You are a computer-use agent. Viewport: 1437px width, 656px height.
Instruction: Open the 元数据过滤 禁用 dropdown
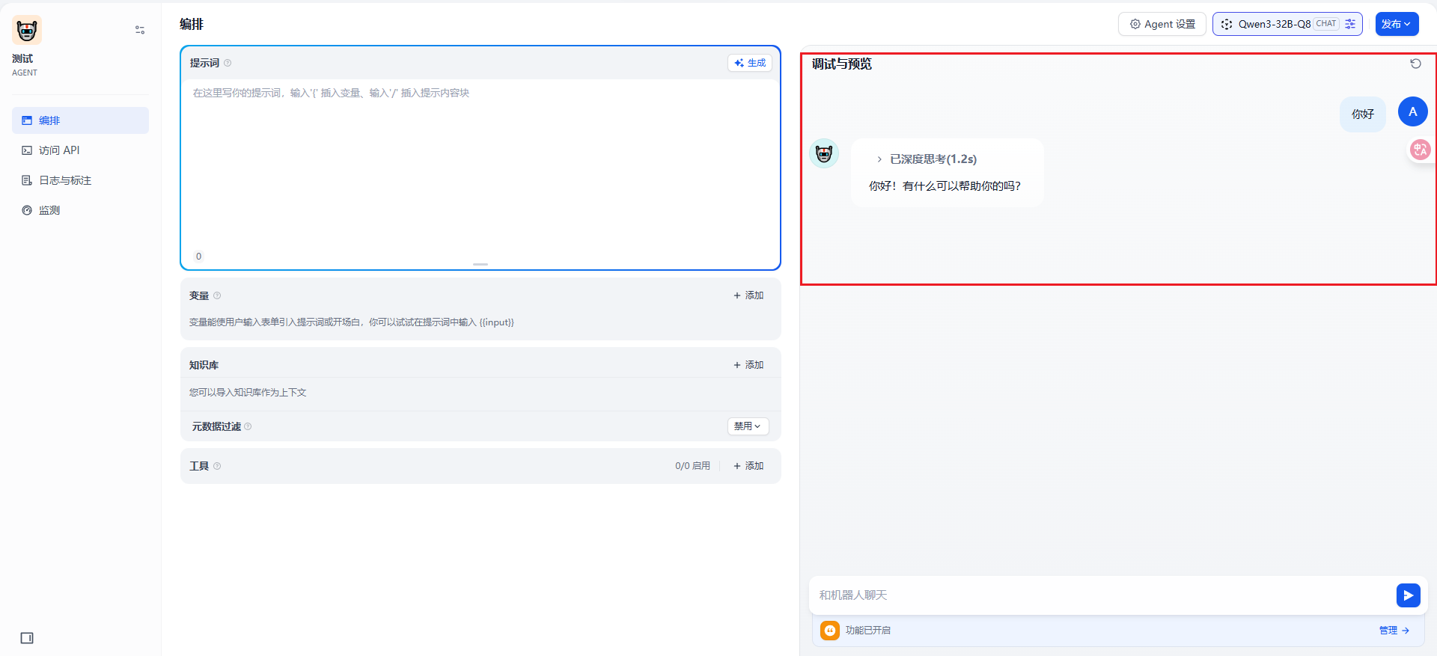tap(748, 426)
